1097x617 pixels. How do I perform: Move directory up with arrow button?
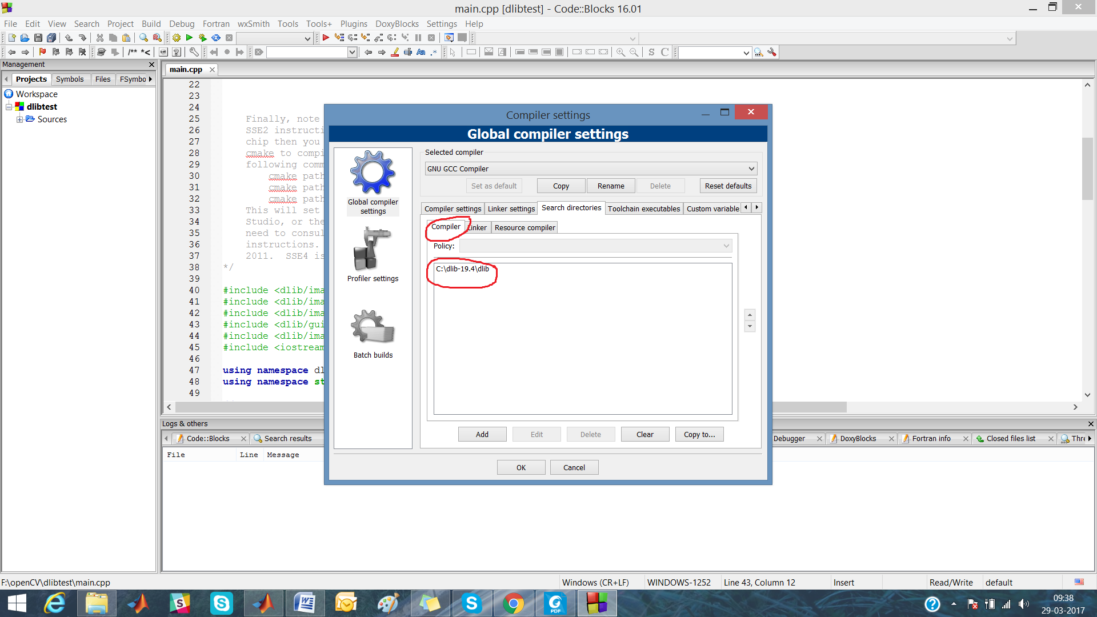[750, 315]
